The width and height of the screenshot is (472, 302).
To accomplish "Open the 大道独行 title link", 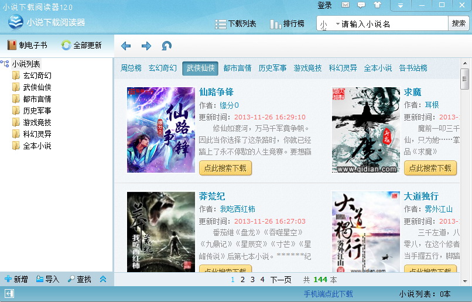I will (421, 196).
